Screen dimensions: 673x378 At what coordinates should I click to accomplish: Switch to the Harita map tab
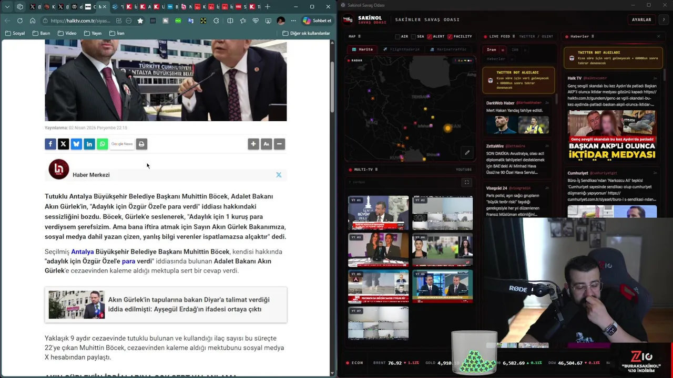[362, 49]
